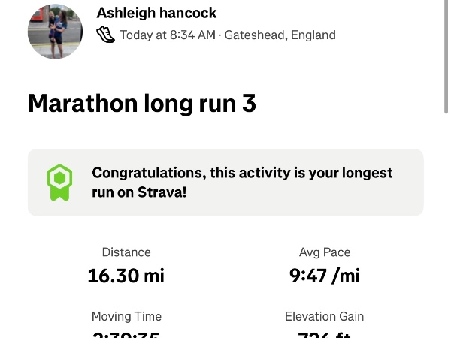
Task: Click the word 'Marathon' in the activity title
Action: pos(83,104)
